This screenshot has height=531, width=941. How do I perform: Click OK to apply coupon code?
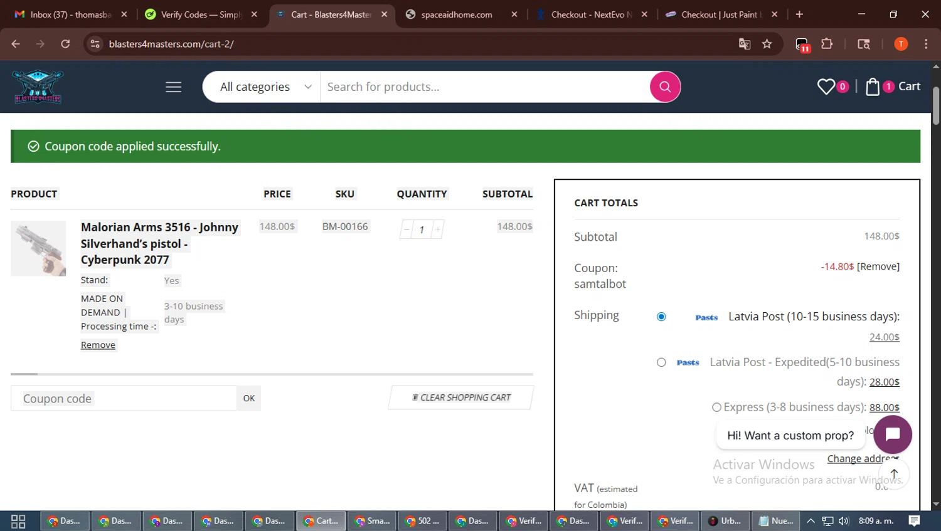pos(249,398)
